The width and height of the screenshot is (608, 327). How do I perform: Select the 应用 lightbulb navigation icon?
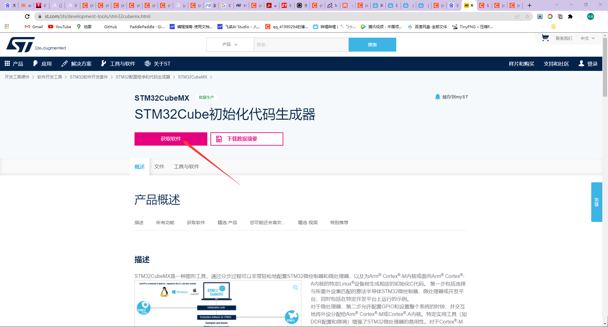click(35, 63)
